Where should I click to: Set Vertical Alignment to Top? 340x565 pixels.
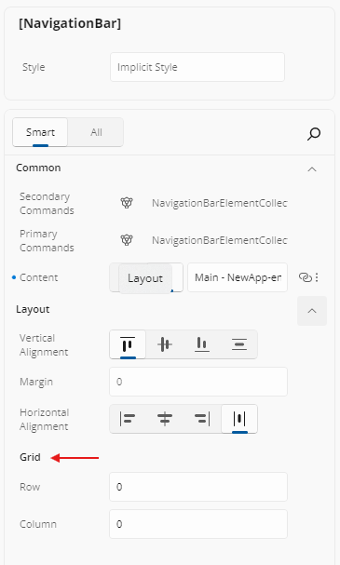click(x=128, y=344)
